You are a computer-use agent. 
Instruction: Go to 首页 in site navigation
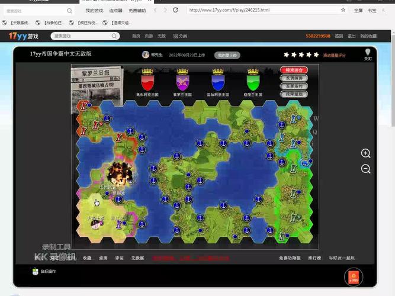136,36
